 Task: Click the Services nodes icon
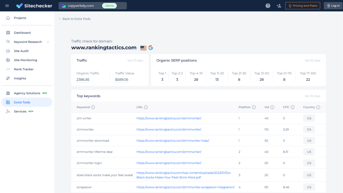tap(8, 112)
